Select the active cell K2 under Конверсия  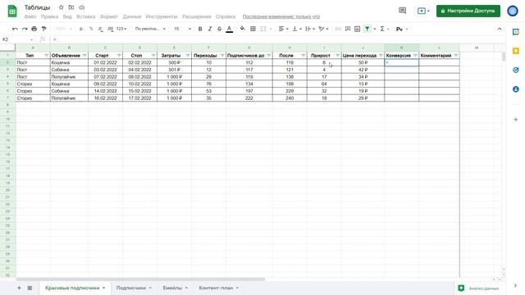pos(401,62)
